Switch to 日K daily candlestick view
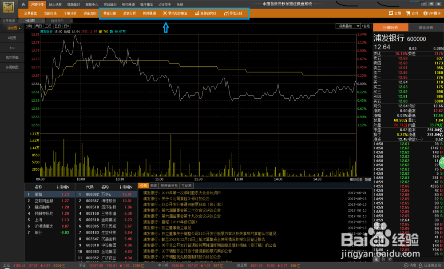This screenshot has height=269, width=444. pyautogui.click(x=67, y=26)
